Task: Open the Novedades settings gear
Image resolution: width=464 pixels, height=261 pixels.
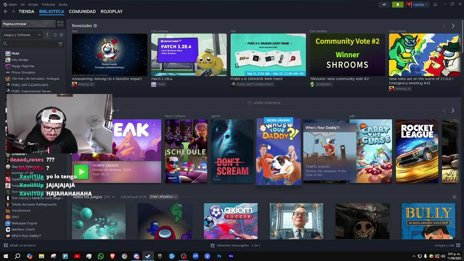Action: [x=95, y=26]
